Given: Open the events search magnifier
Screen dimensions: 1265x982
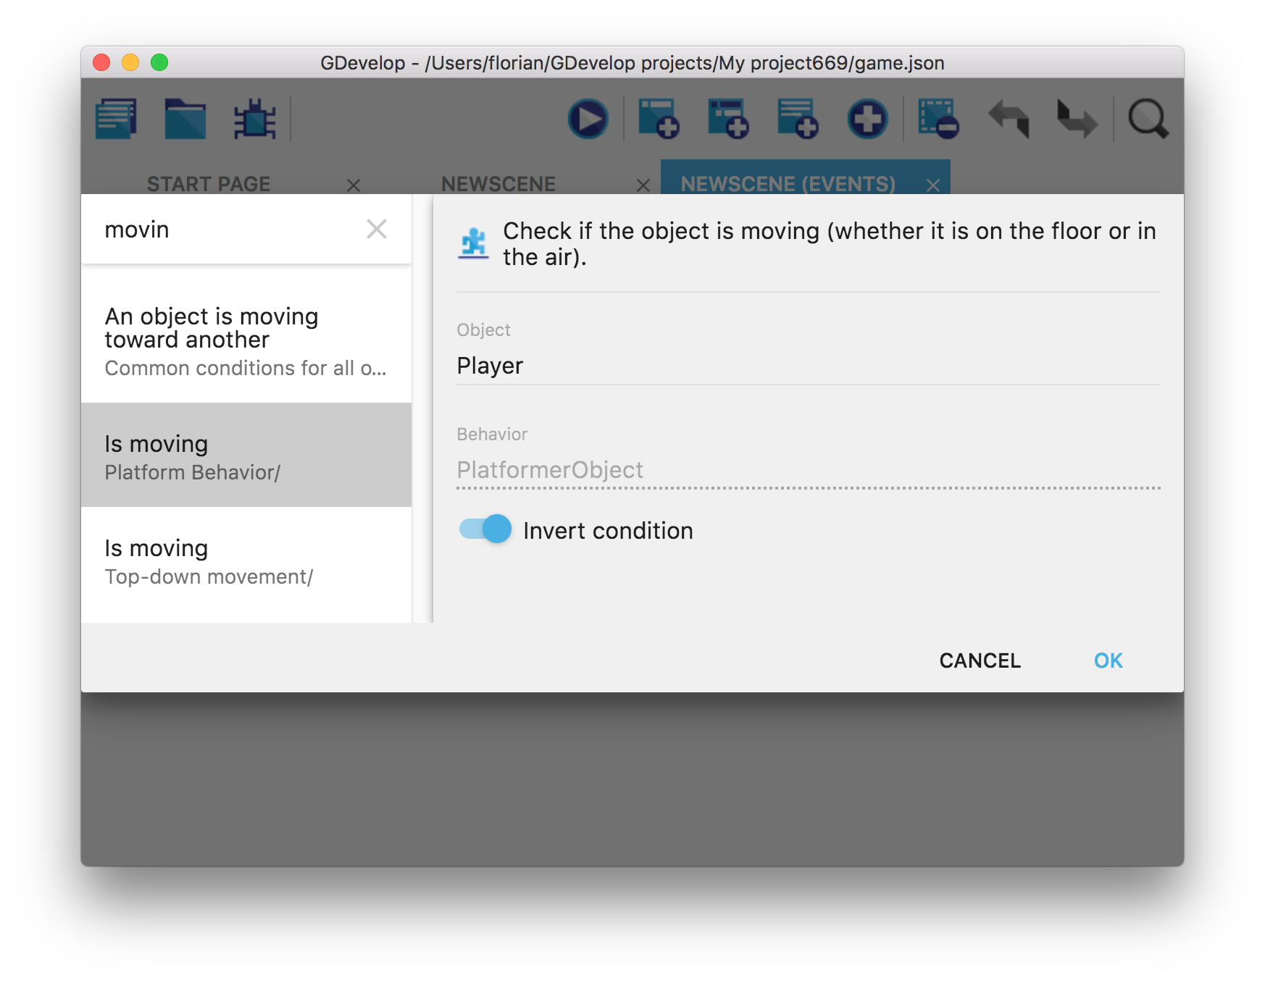Looking at the screenshot, I should [x=1148, y=119].
